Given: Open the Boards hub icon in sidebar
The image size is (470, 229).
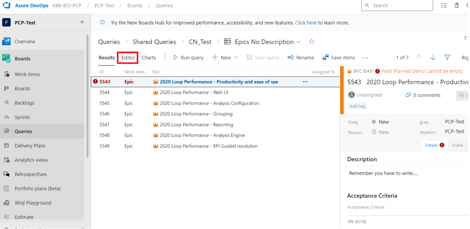Looking at the screenshot, I should click(6, 59).
